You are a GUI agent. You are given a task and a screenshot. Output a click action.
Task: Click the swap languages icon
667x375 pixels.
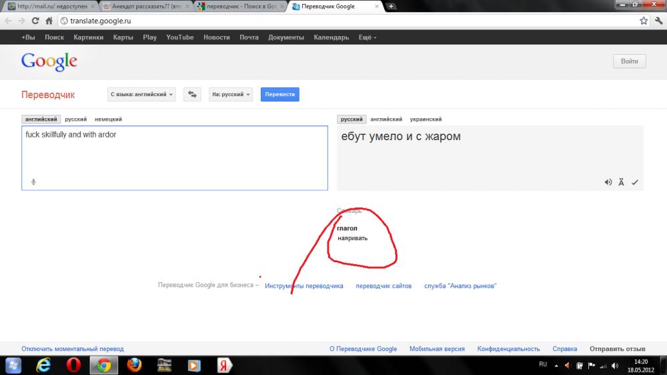(192, 95)
